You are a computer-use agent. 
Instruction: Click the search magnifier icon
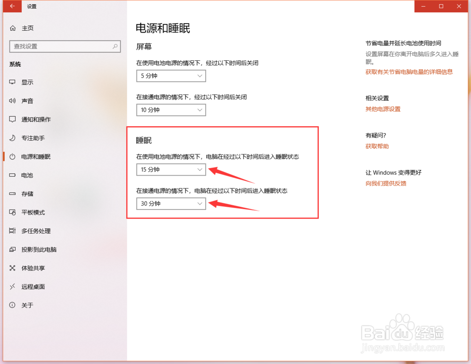point(115,46)
